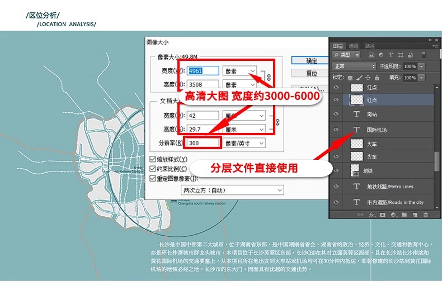Click the 填充 100% value field
442x286 pixels.
point(410,78)
